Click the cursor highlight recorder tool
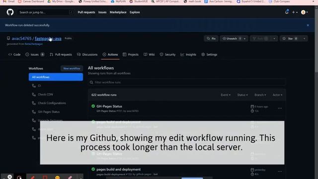The width and height of the screenshot is (318, 179). click(19, 178)
